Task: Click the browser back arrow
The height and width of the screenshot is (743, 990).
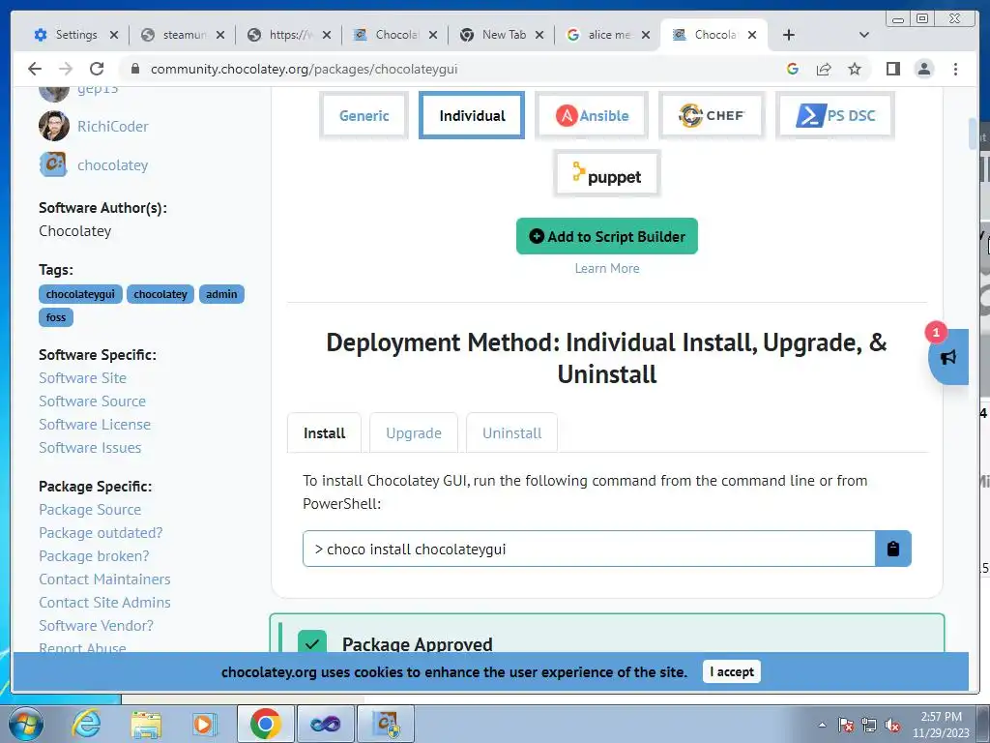Action: 35,69
